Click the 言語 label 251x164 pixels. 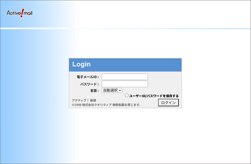click(94, 91)
